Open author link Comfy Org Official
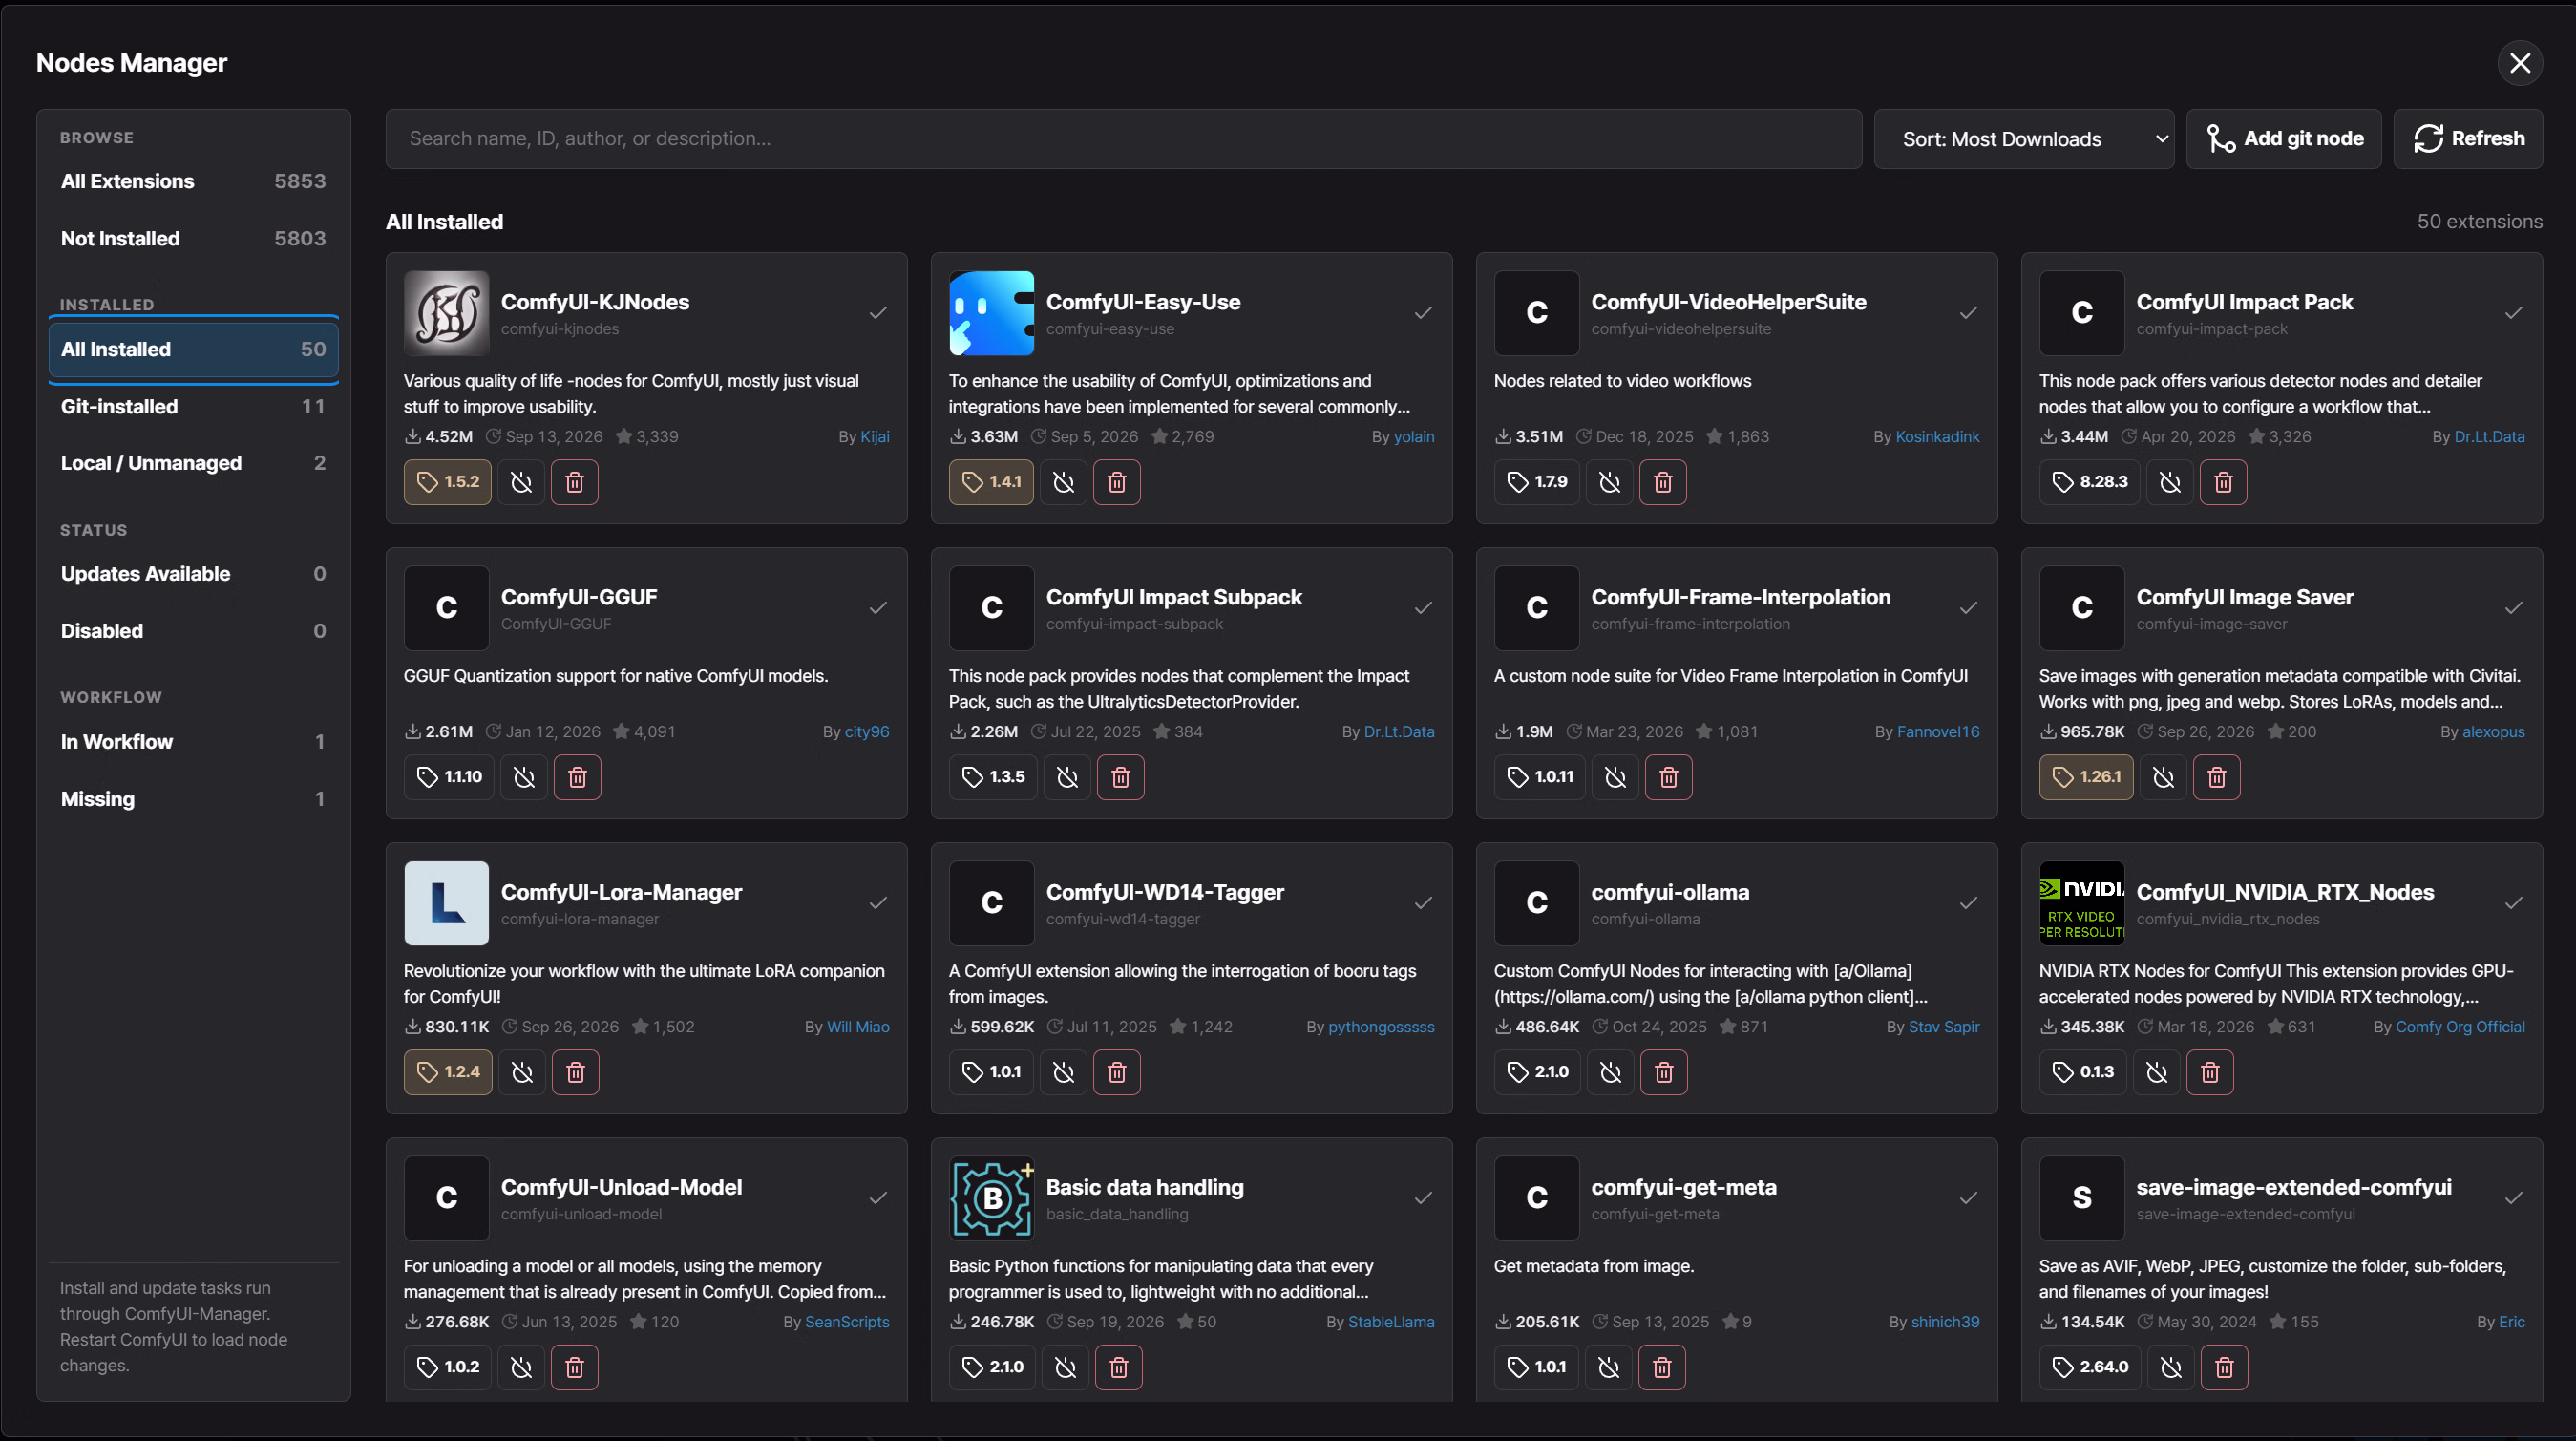Screen dimensions: 2576x1441 tap(2460, 1027)
